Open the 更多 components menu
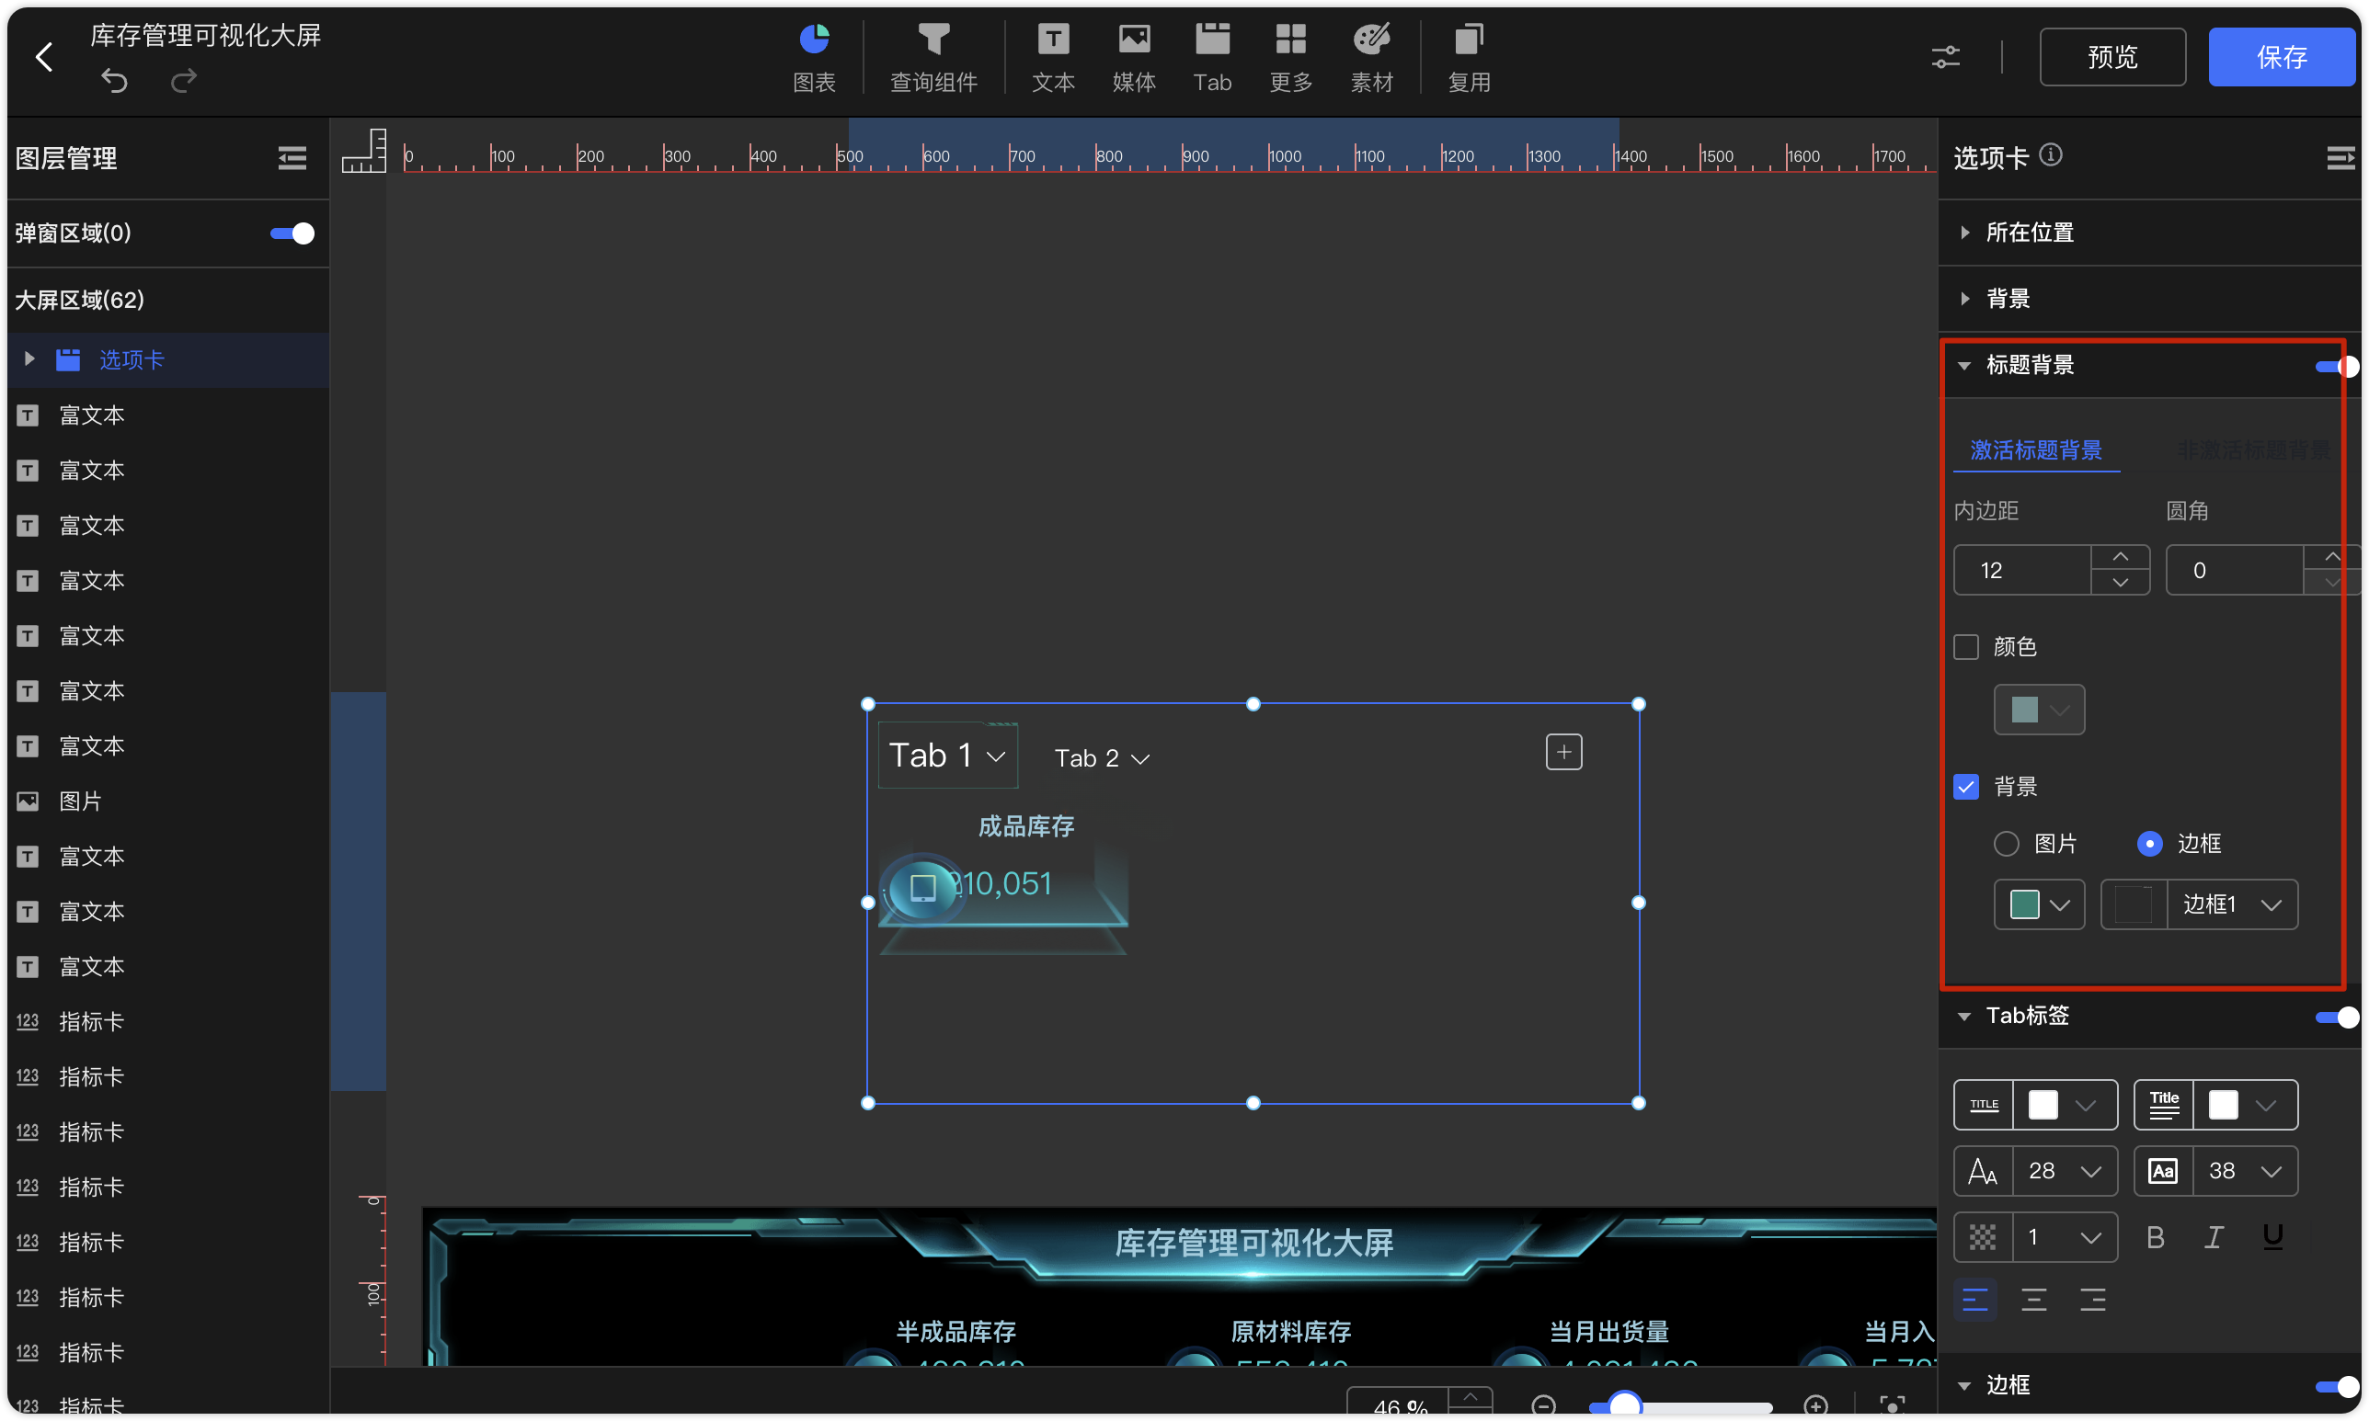This screenshot has height=1421, width=2369. click(1290, 59)
